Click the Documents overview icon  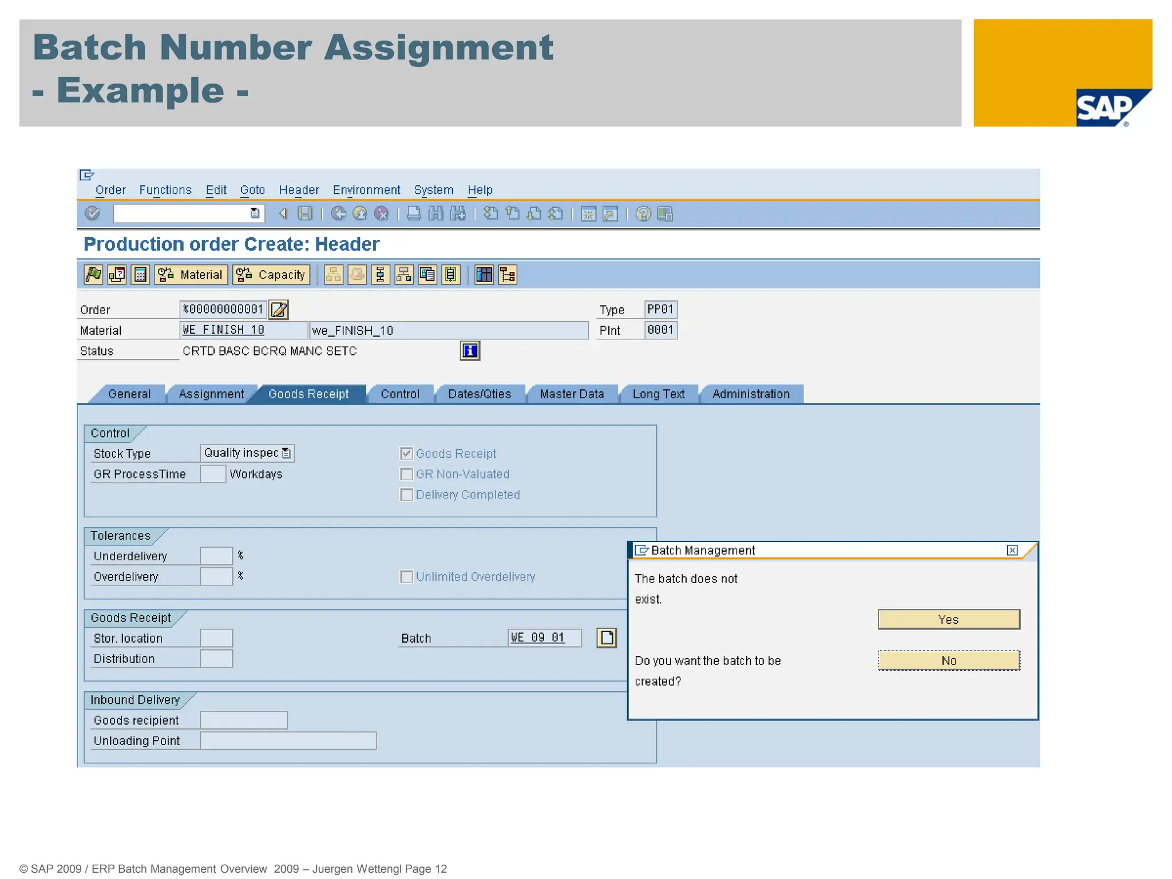pos(427,275)
